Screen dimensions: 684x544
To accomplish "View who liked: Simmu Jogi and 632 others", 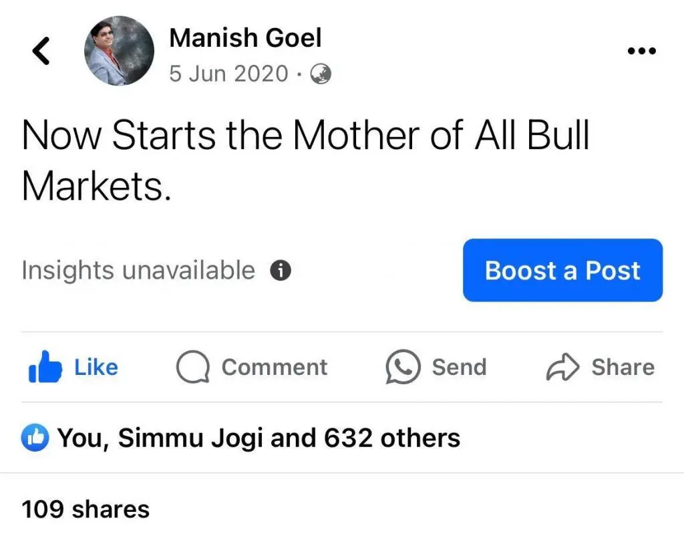I will pos(259,438).
